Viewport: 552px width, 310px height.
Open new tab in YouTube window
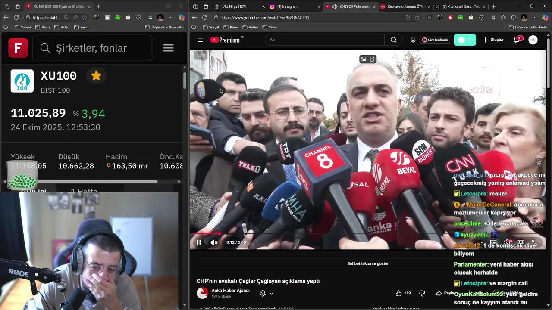pos(493,6)
